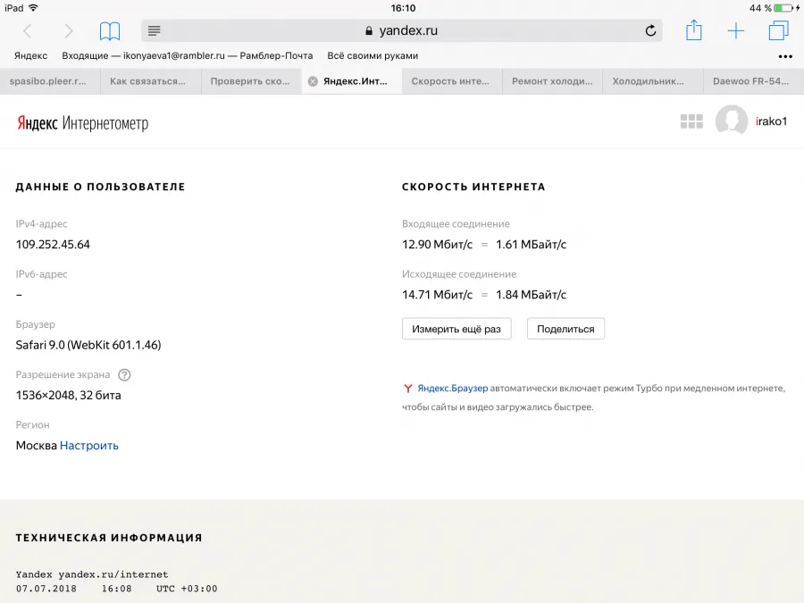The width and height of the screenshot is (804, 603).
Task: Reload the page with refresh icon
Action: pyautogui.click(x=650, y=30)
